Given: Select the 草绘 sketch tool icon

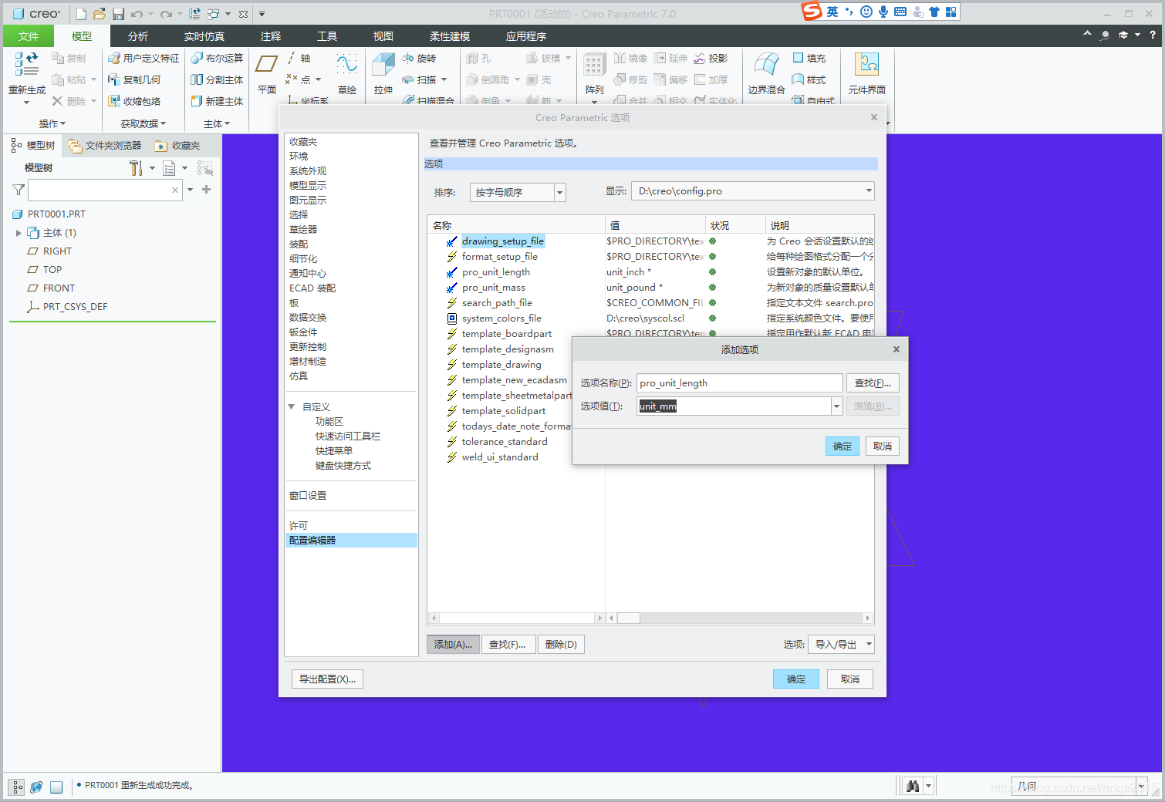Looking at the screenshot, I should coord(347,64).
